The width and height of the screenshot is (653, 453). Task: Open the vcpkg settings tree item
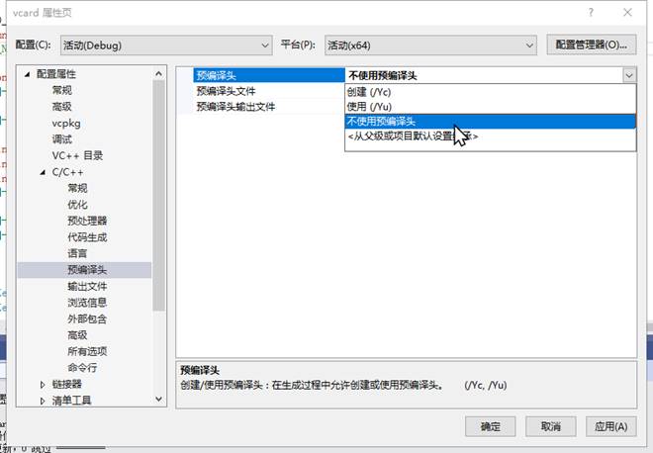[x=66, y=123]
